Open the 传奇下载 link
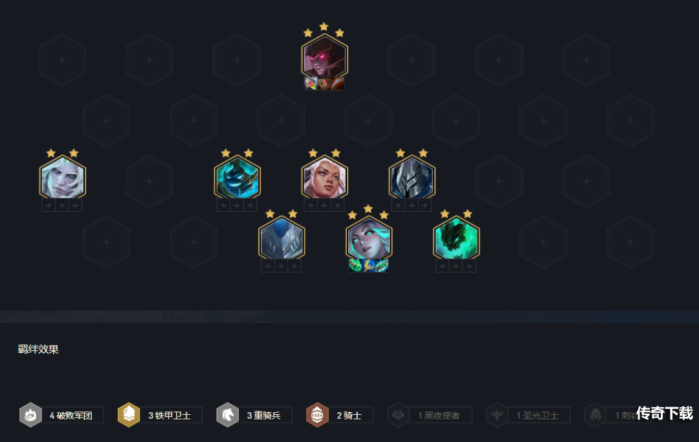 [x=664, y=413]
